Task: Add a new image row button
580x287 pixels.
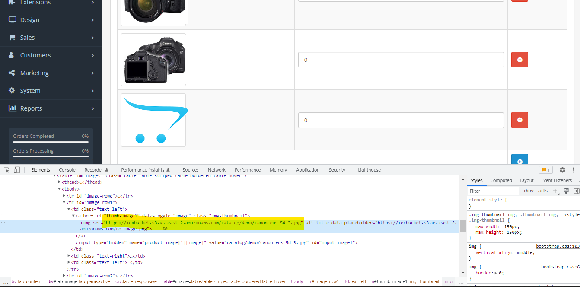Action: [x=519, y=159]
